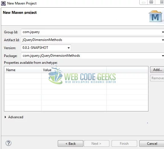Click the Package: label
This screenshot has width=164, height=149.
click(10, 56)
